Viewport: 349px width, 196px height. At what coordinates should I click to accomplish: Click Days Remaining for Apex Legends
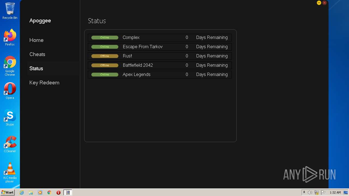pos(212,74)
